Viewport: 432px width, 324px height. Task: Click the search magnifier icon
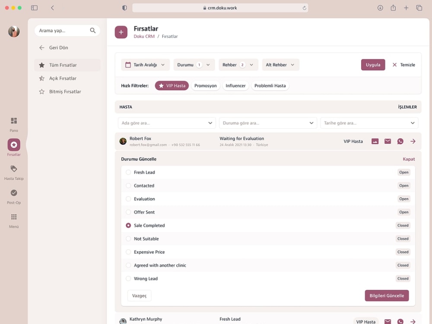click(x=92, y=31)
